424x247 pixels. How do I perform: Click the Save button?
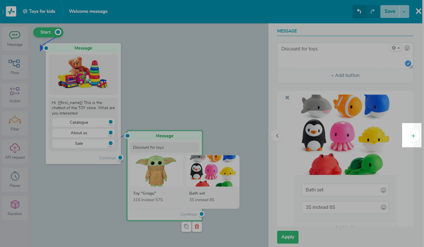pyautogui.click(x=390, y=11)
